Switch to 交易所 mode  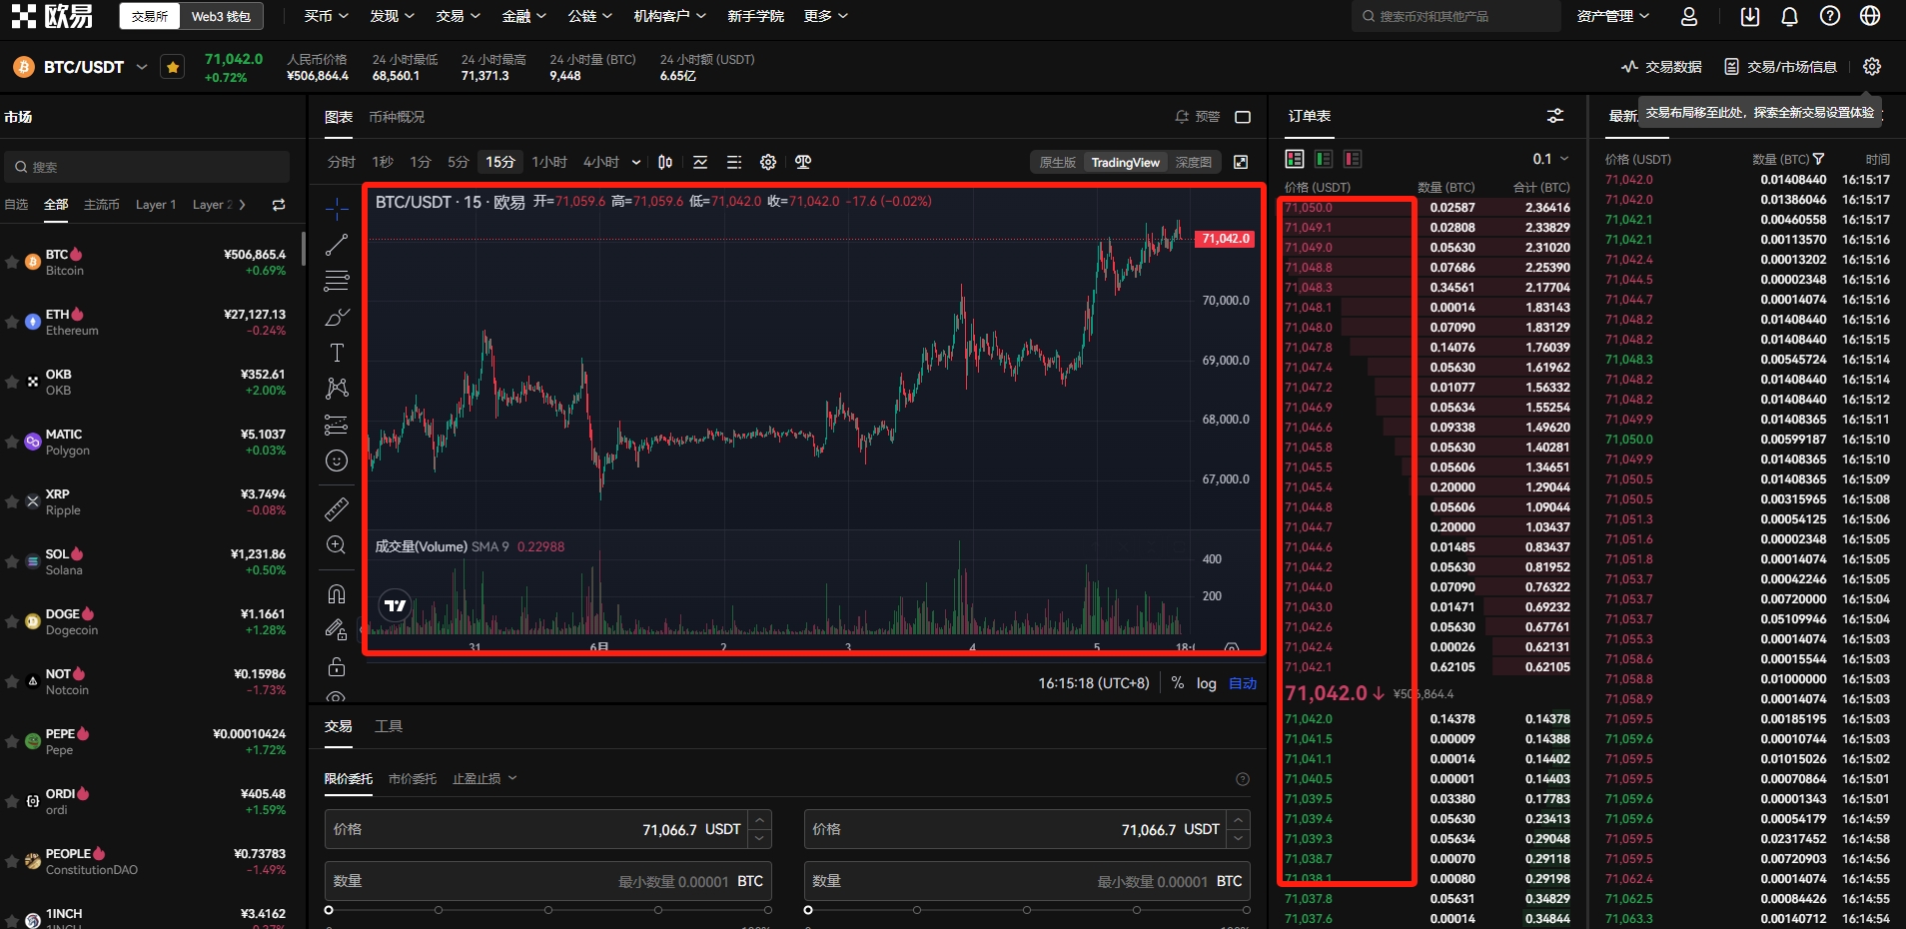coord(150,16)
